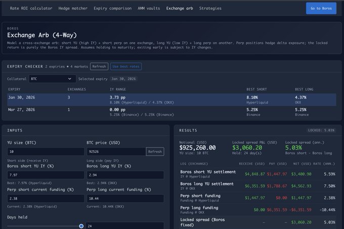Go to the AMM vaults tab
Viewport: 344px width, 229px height.
pyautogui.click(x=149, y=9)
